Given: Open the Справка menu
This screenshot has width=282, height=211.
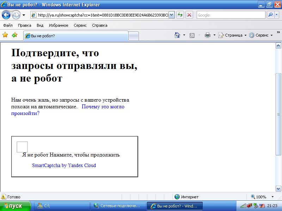Looking at the screenshot, I should tap(100, 25).
